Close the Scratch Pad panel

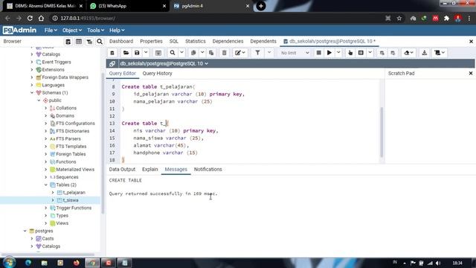tap(471, 73)
